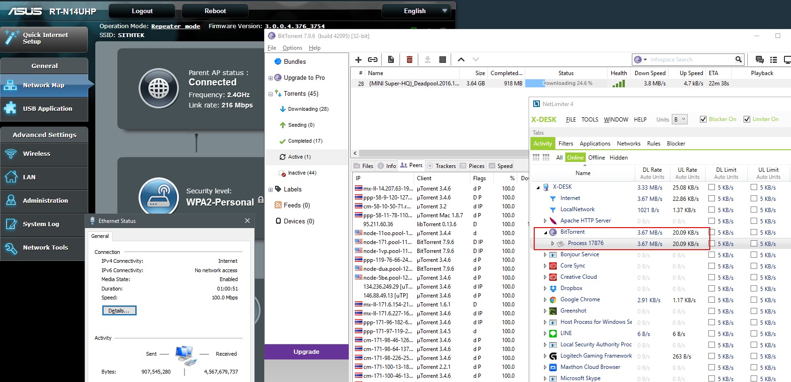The image size is (791, 382).
Task: Enable UL Limit checkbox for Greenshot row
Action: point(754,311)
